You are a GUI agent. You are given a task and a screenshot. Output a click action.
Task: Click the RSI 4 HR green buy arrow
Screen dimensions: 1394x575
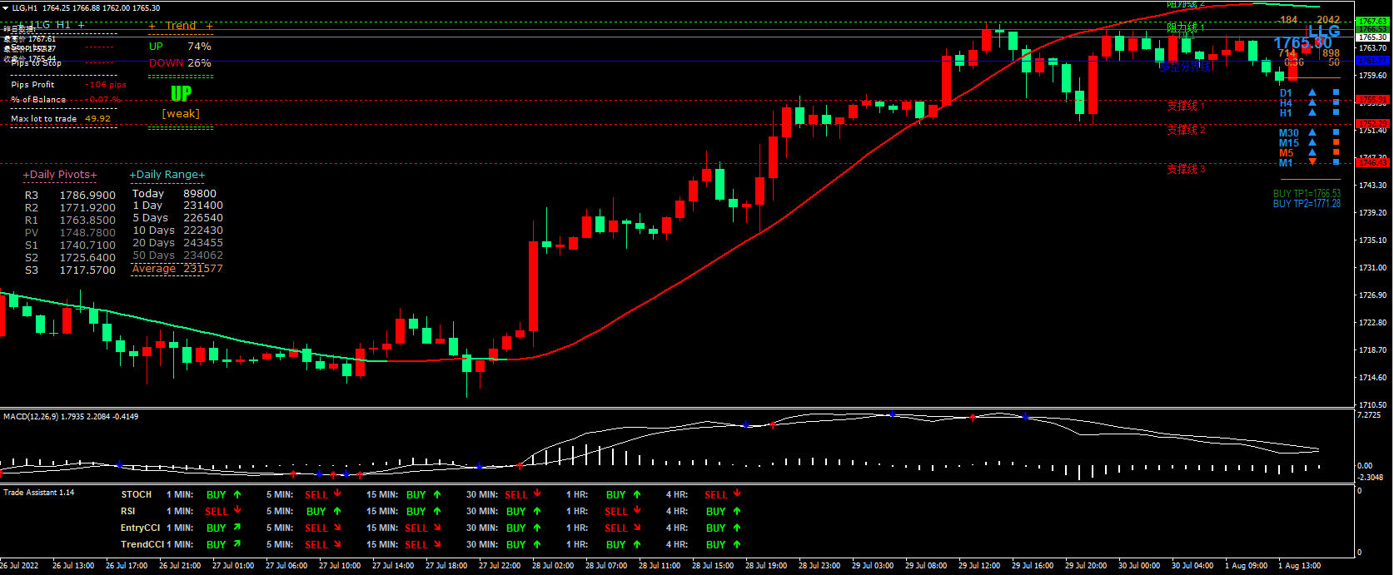(x=737, y=511)
